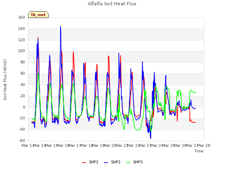The image size is (225, 169).
Task: Click the -40 y-axis tick label
Action: (x=22, y=129)
